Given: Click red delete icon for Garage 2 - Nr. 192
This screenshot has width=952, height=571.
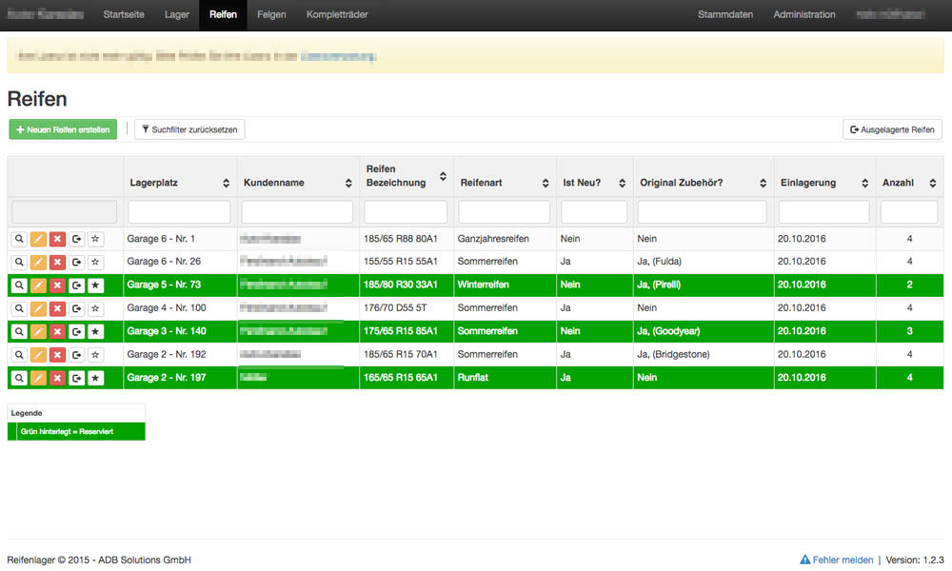Looking at the screenshot, I should click(x=57, y=355).
